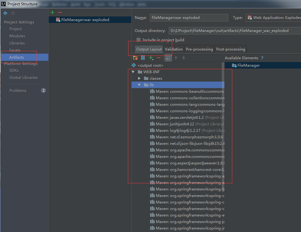Click the green Add Copy Of plus icon

coord(151,58)
